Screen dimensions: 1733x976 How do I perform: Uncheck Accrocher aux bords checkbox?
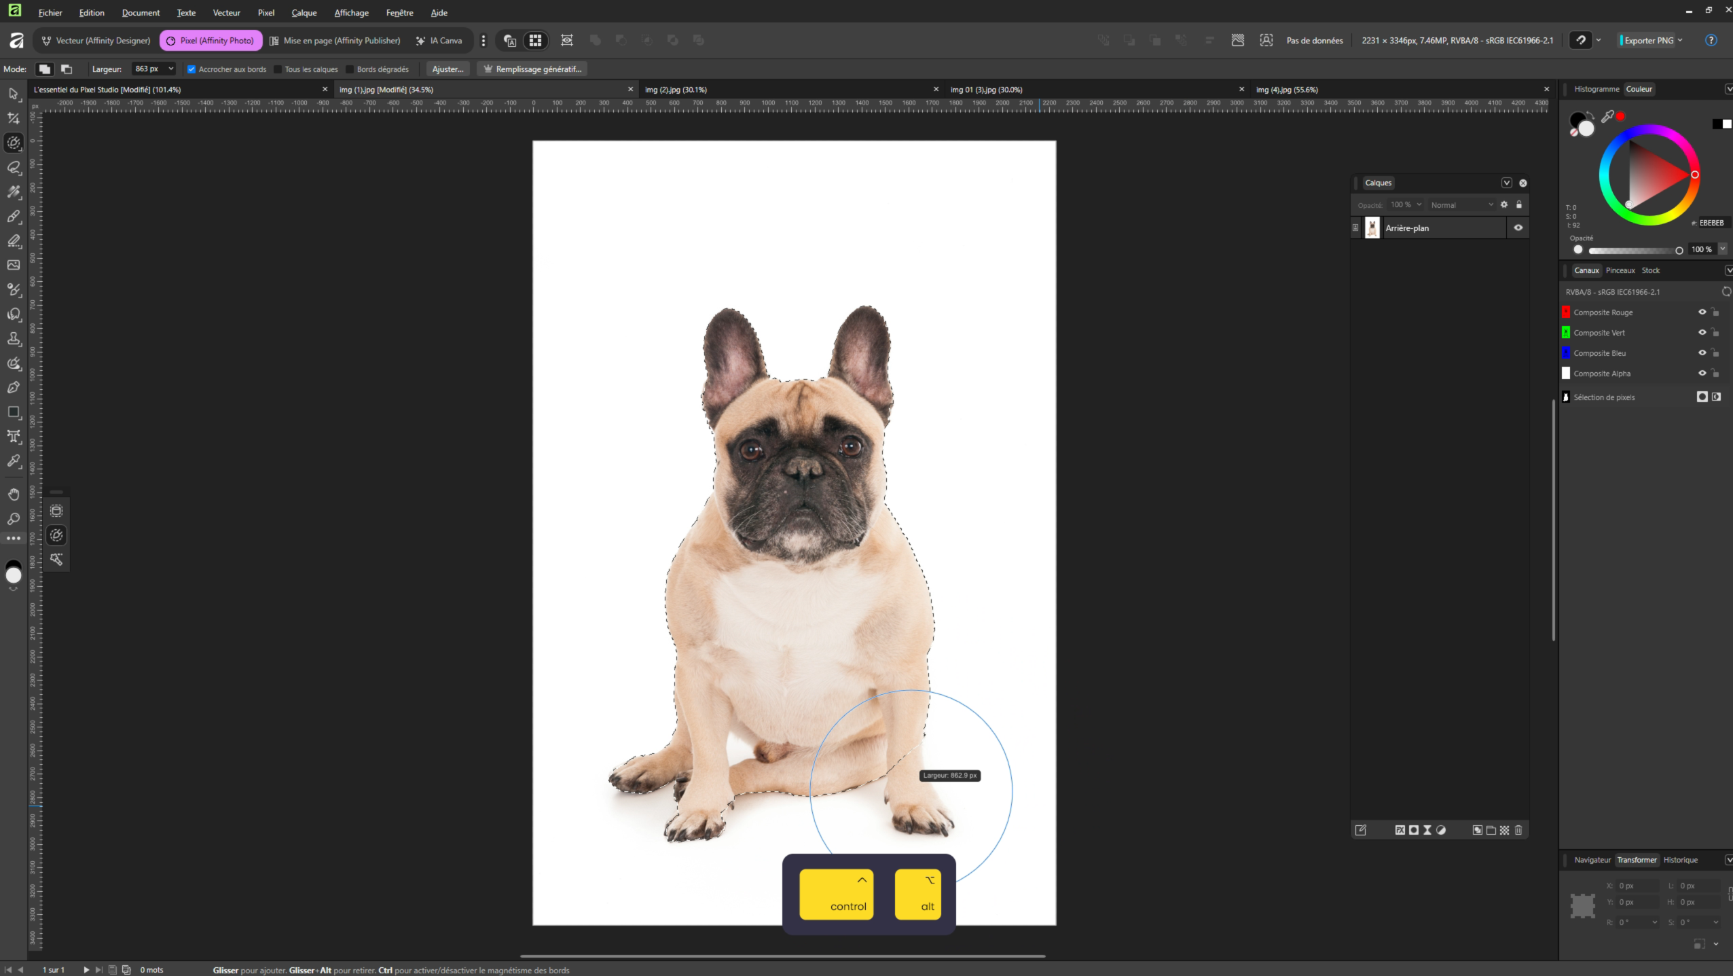[191, 69]
